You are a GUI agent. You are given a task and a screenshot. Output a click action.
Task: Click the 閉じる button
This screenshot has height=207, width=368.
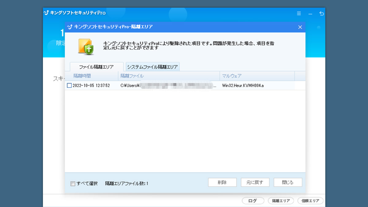[x=288, y=182]
